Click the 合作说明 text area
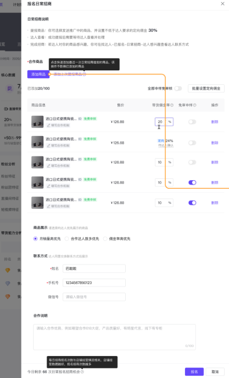 115,337
